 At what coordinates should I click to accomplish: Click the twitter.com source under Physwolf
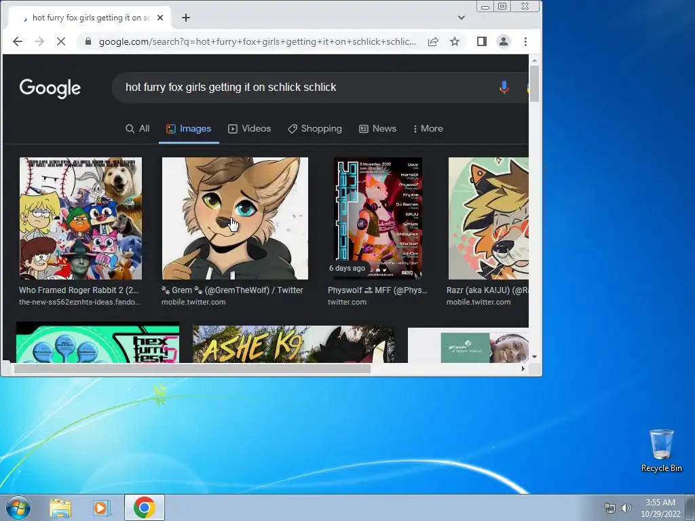click(x=347, y=302)
